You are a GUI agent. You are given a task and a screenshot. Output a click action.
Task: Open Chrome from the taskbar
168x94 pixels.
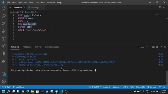pyautogui.click(x=23, y=91)
